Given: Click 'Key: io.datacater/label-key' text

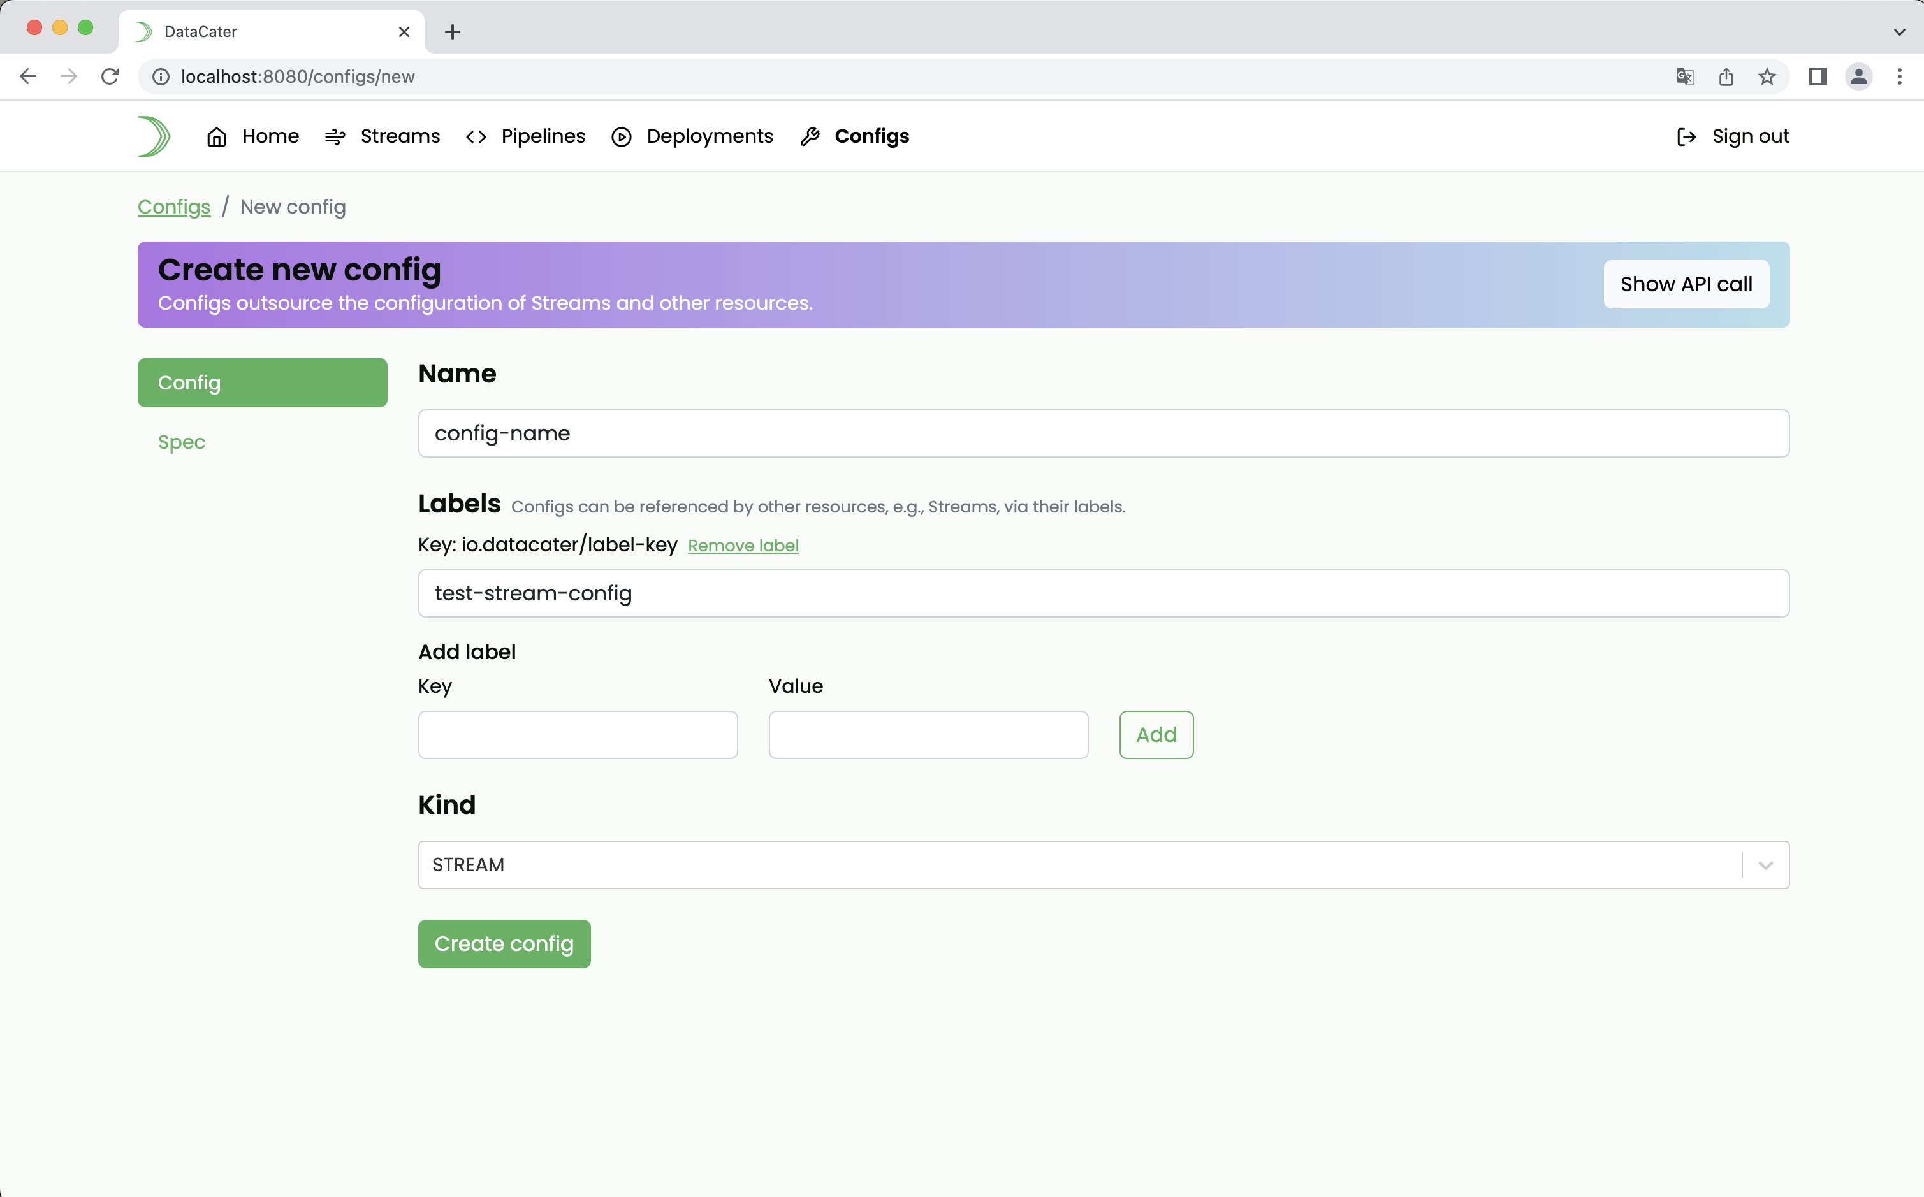Looking at the screenshot, I should click(548, 545).
